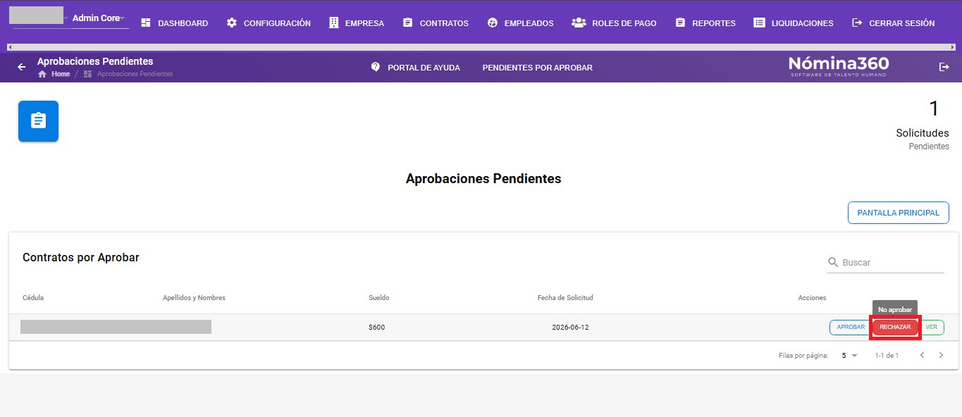Viewport: 962px width, 417px height.
Task: Click the Dashboard grid icon
Action: pos(146,23)
